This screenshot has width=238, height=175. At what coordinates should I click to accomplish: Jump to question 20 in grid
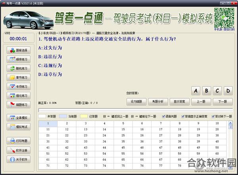217,129
